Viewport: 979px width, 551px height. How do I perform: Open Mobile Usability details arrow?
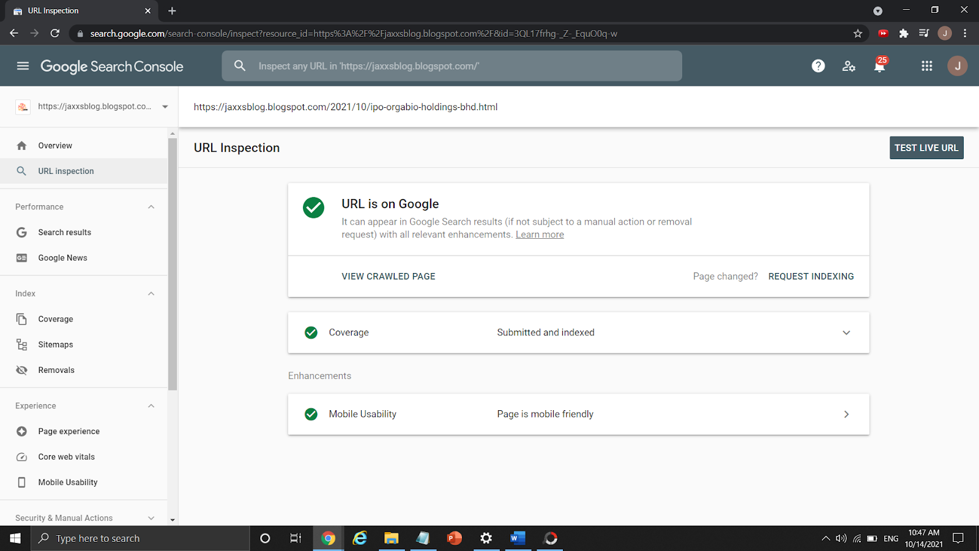click(846, 414)
